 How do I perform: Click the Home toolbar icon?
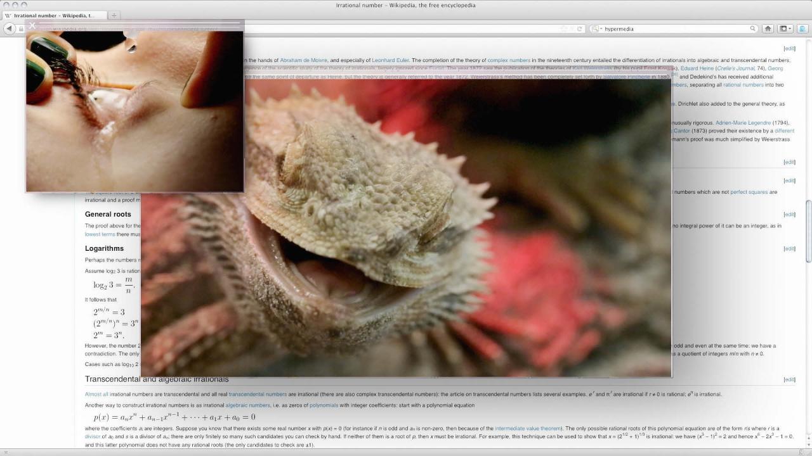click(768, 28)
